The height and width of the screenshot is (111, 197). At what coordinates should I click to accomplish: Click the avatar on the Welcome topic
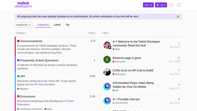pos(107,45)
